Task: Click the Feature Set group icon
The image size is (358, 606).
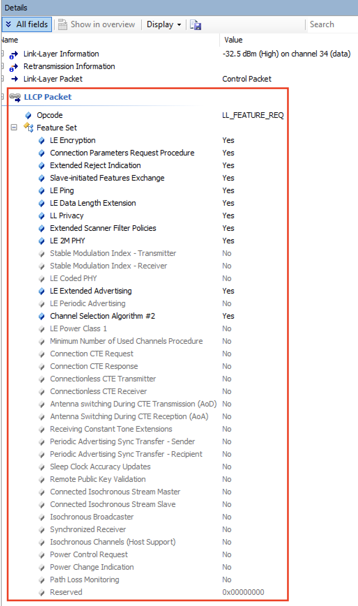Action: pos(28,128)
